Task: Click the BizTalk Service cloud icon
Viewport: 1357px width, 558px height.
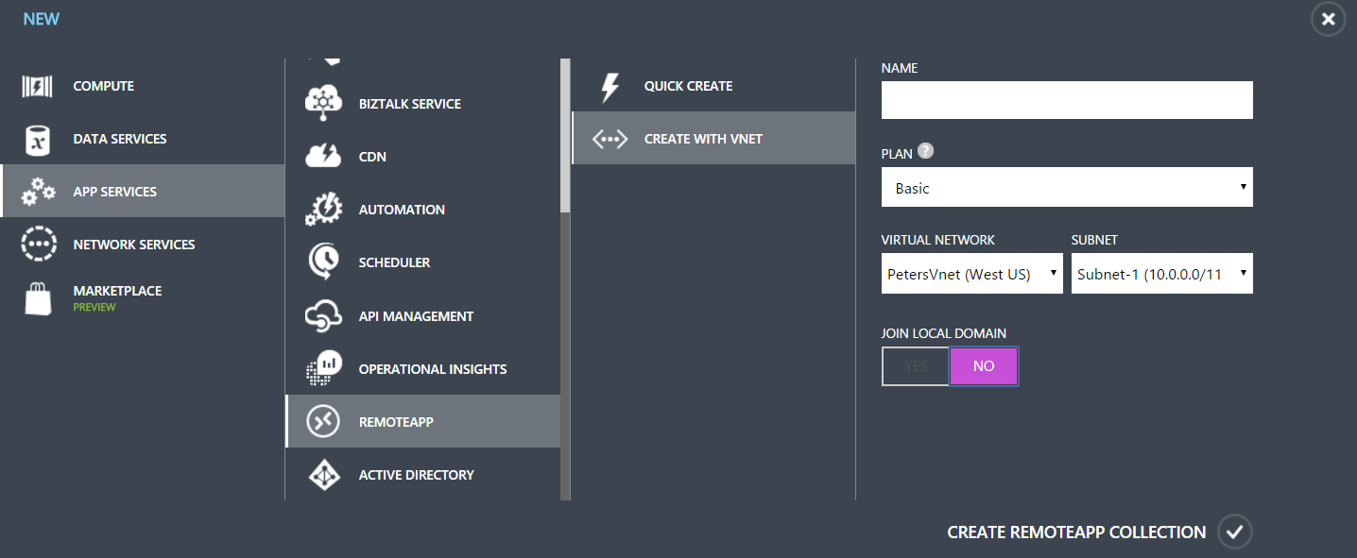Action: click(323, 104)
